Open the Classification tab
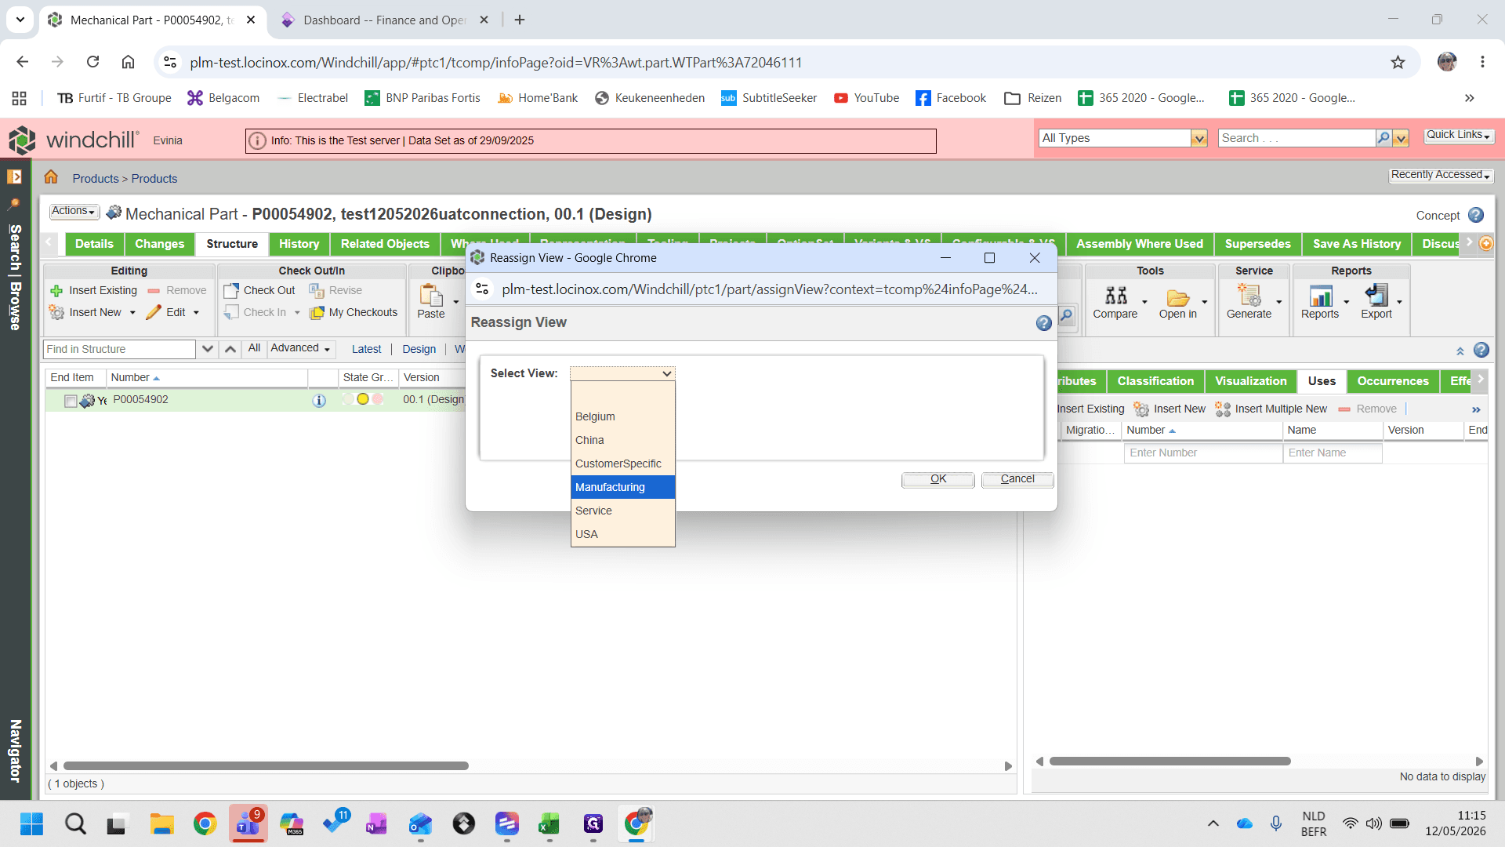Screen dimensions: 1505x847 pyautogui.click(x=1155, y=381)
